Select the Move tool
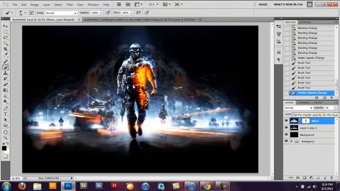Viewport: 340px width, 191px height. coord(5,26)
